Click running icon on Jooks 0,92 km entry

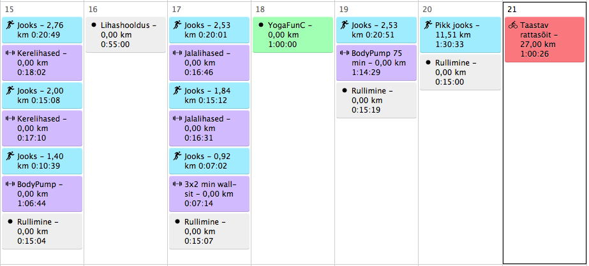[177, 156]
